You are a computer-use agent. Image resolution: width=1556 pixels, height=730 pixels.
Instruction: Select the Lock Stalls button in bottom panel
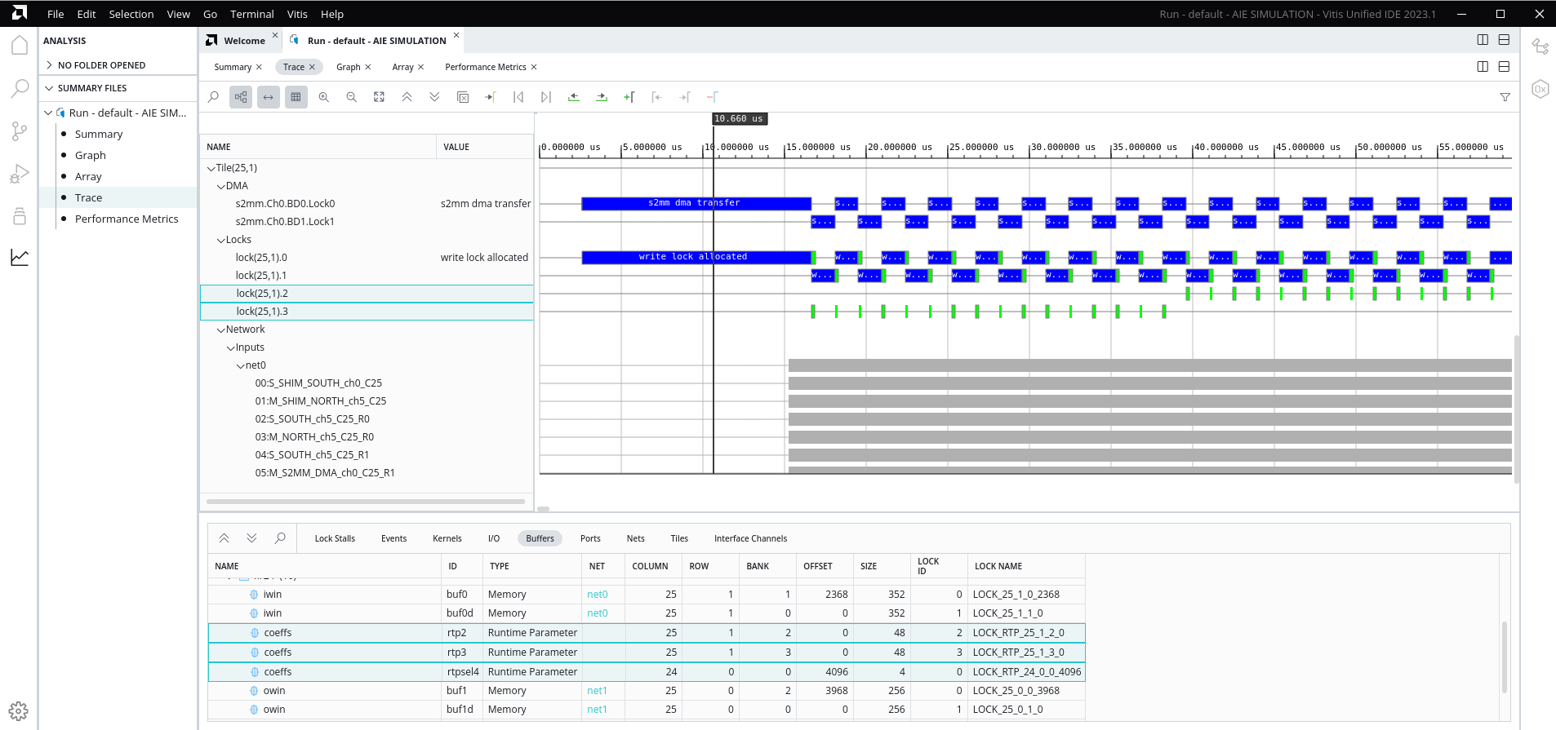coord(335,538)
